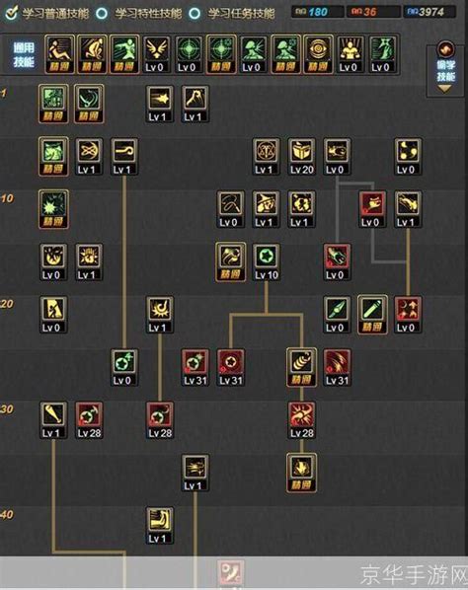Screen dimensions: 468x590
Task: Click the green explosion mastered skill at level 10
Action: [53, 209]
